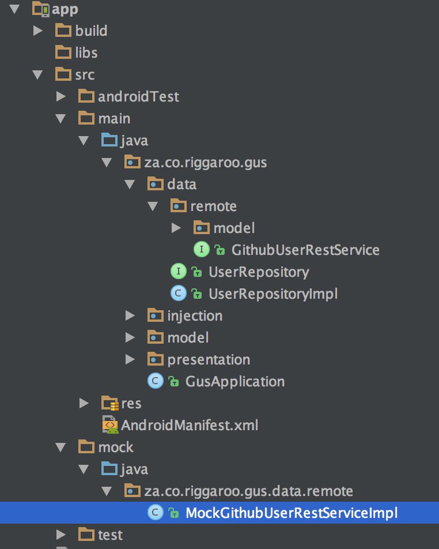Select the injection package label
Viewport: 439px width, 549px height.
[x=195, y=316]
